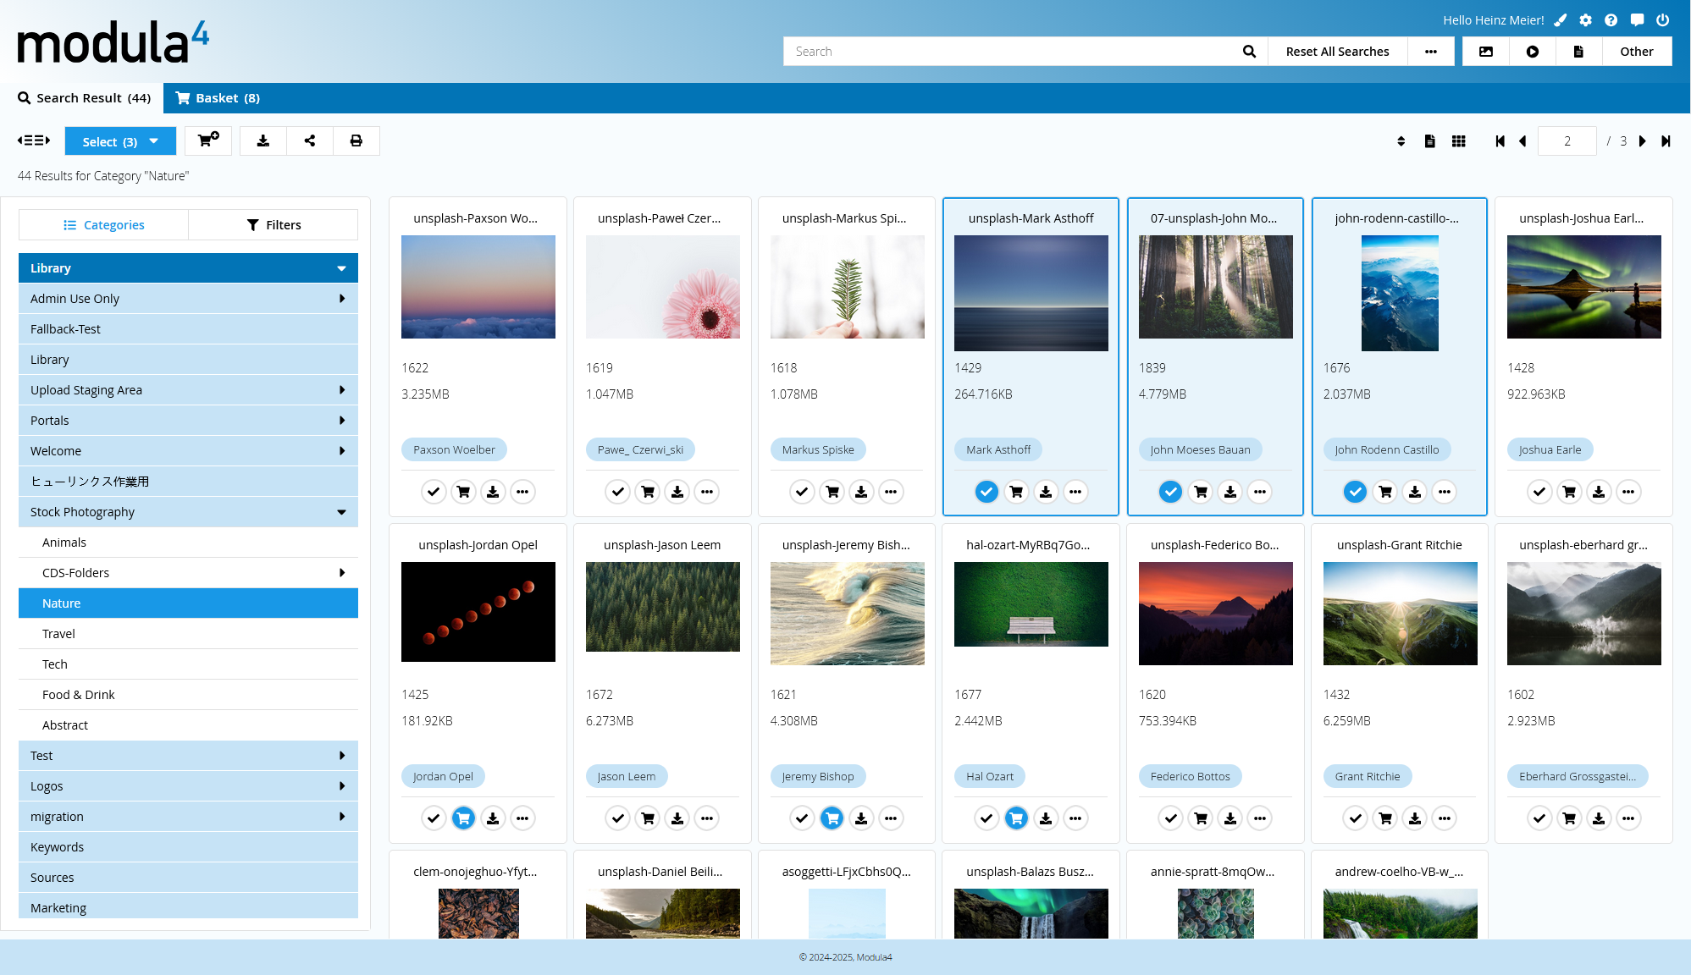Click the Jeremy Bishop author tag
This screenshot has width=1691, height=975.
click(817, 776)
